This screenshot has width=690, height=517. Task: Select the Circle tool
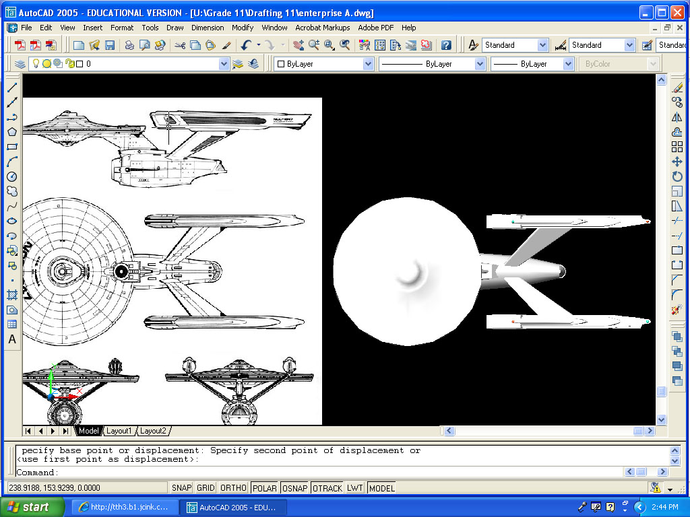pos(12,177)
